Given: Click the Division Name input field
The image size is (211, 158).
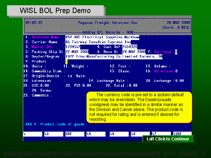Looking at the screenshot, I should tap(102, 37).
